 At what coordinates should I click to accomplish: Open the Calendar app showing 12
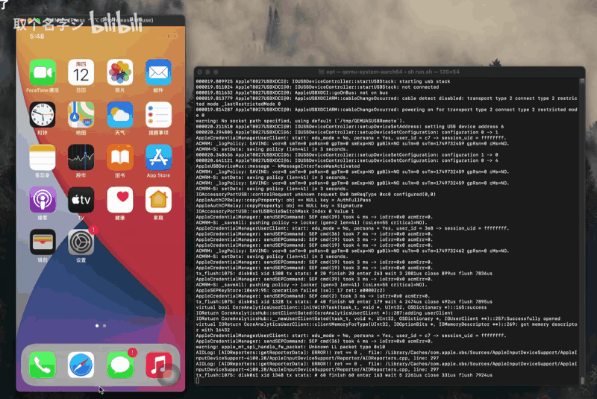point(81,72)
